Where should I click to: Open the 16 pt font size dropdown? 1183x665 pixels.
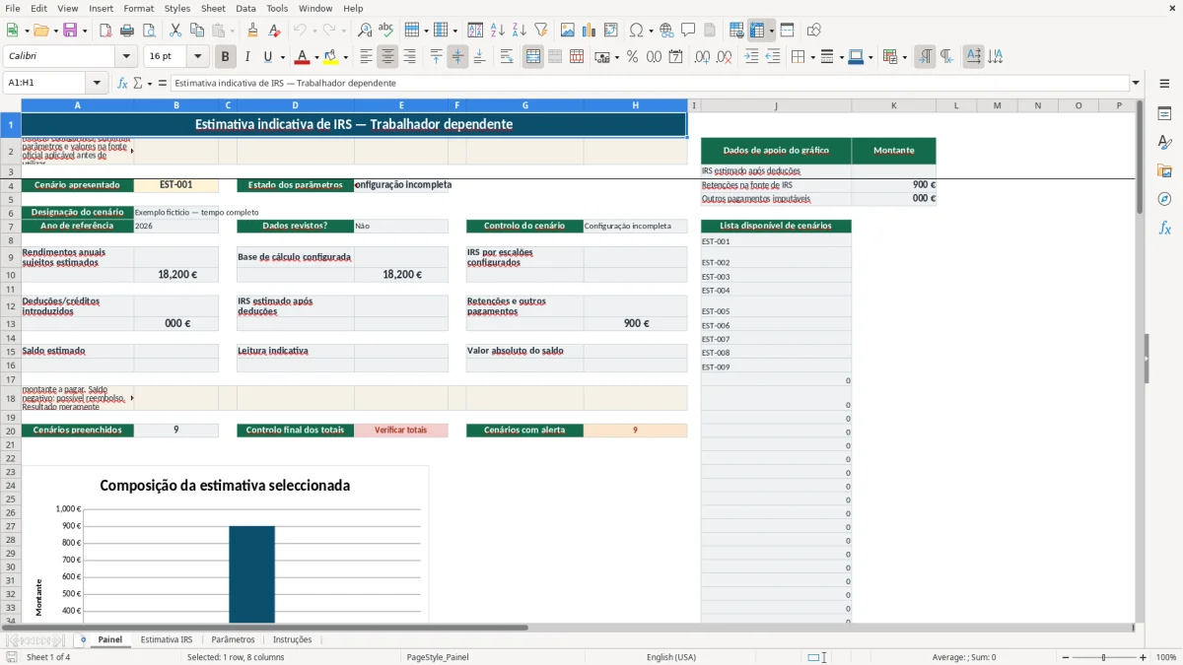pyautogui.click(x=197, y=57)
